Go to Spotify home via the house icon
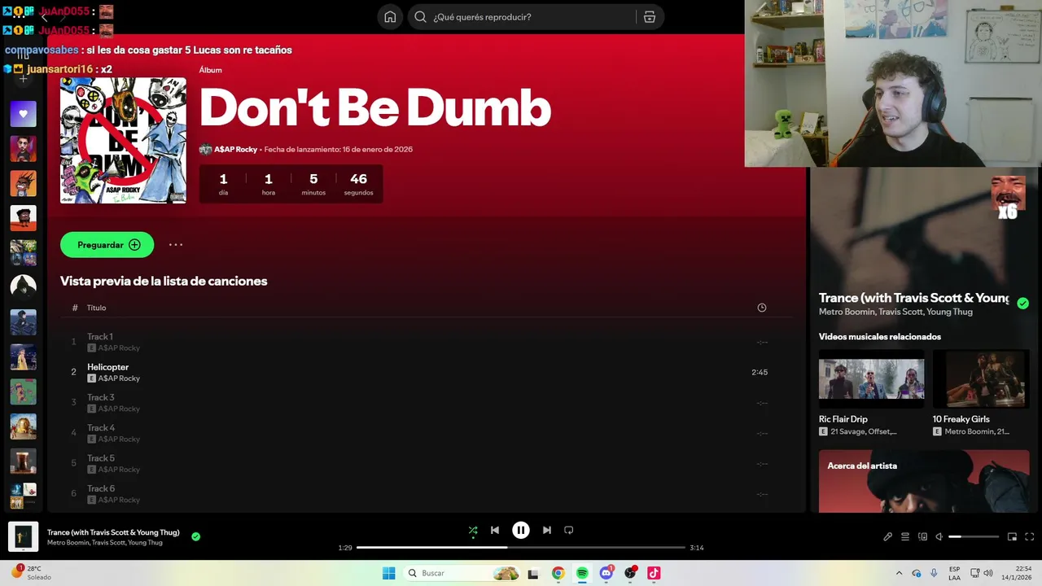 [390, 17]
